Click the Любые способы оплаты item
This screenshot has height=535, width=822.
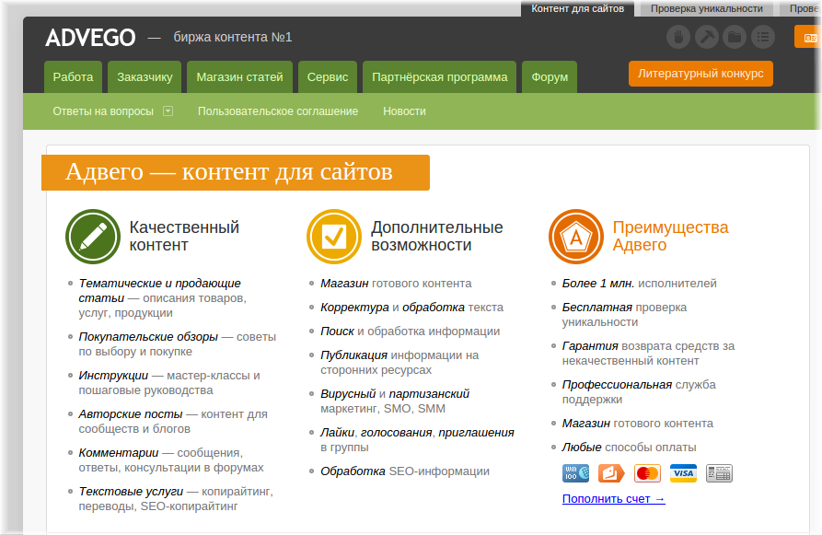tap(630, 448)
